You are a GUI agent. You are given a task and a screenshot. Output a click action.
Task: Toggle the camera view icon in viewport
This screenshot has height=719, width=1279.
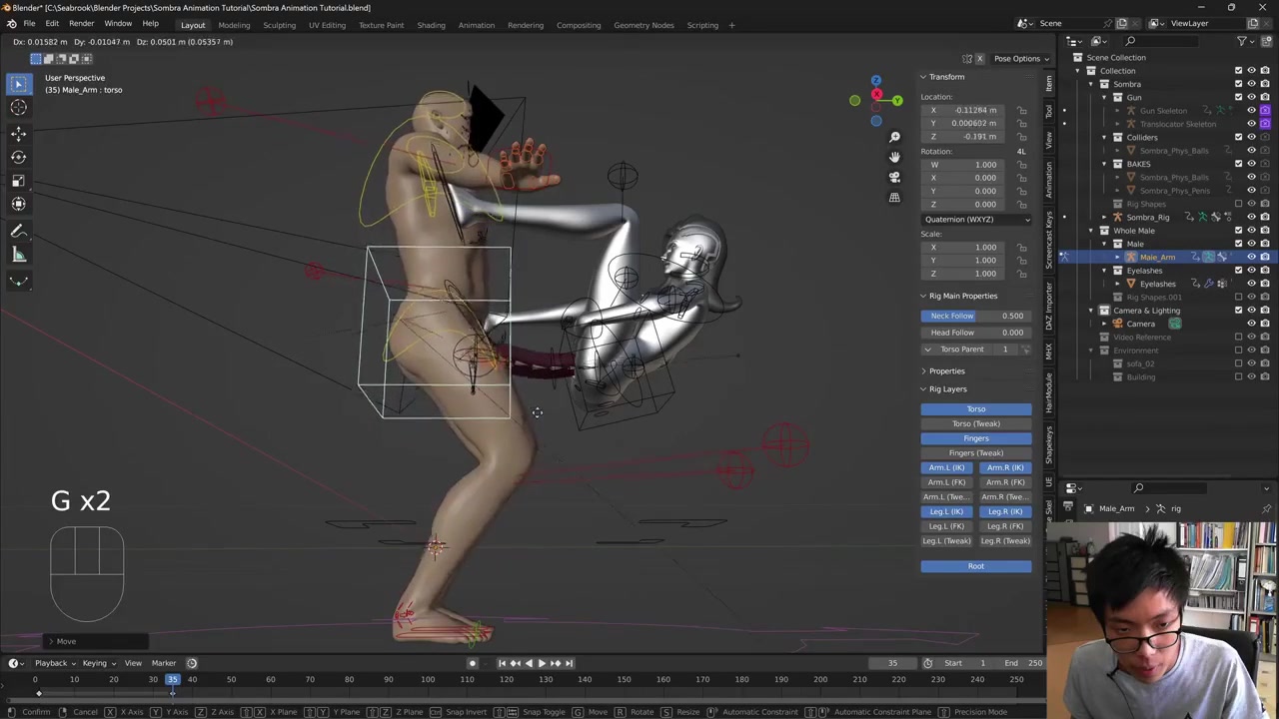[x=894, y=177]
